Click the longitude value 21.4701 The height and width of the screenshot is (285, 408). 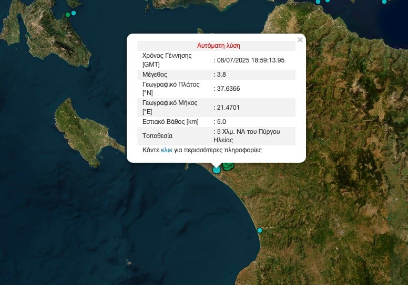228,108
